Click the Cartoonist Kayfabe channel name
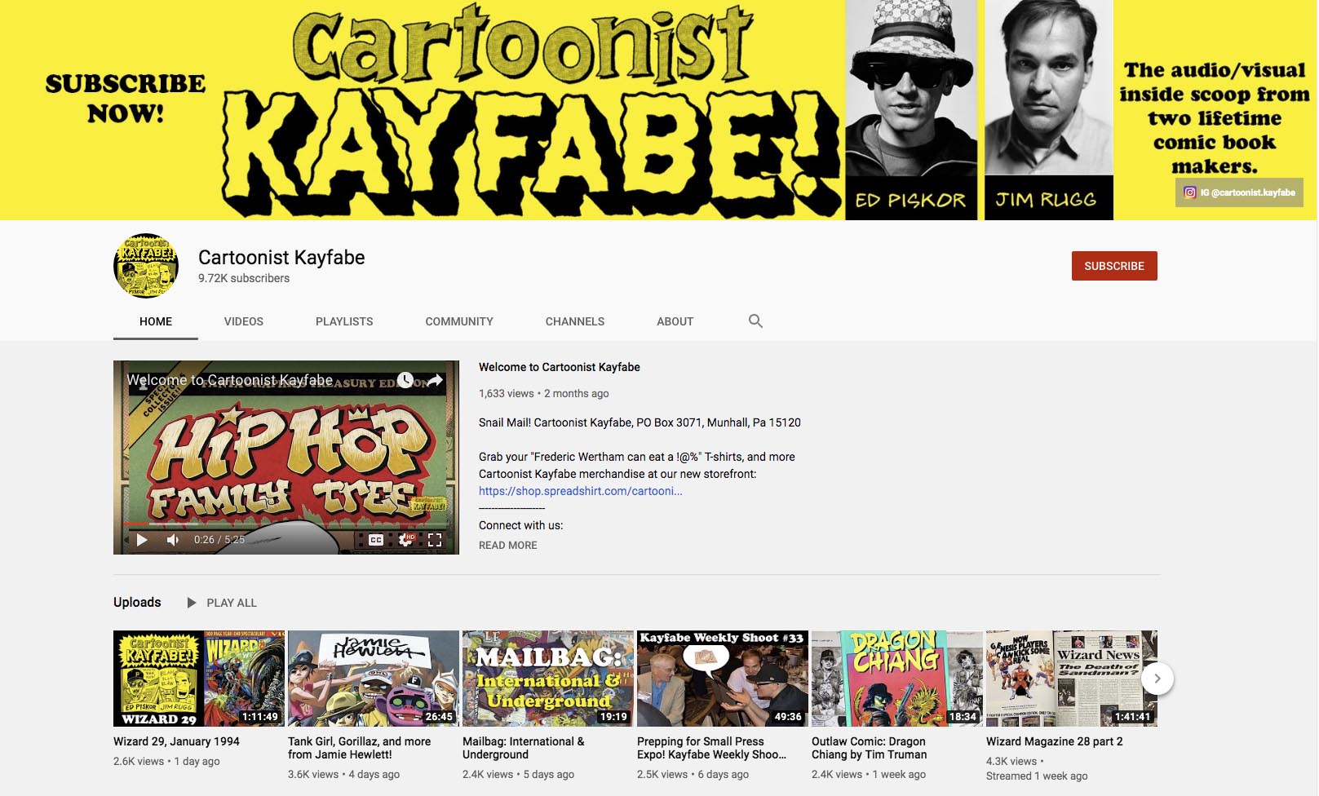The image size is (1319, 796). (x=281, y=258)
